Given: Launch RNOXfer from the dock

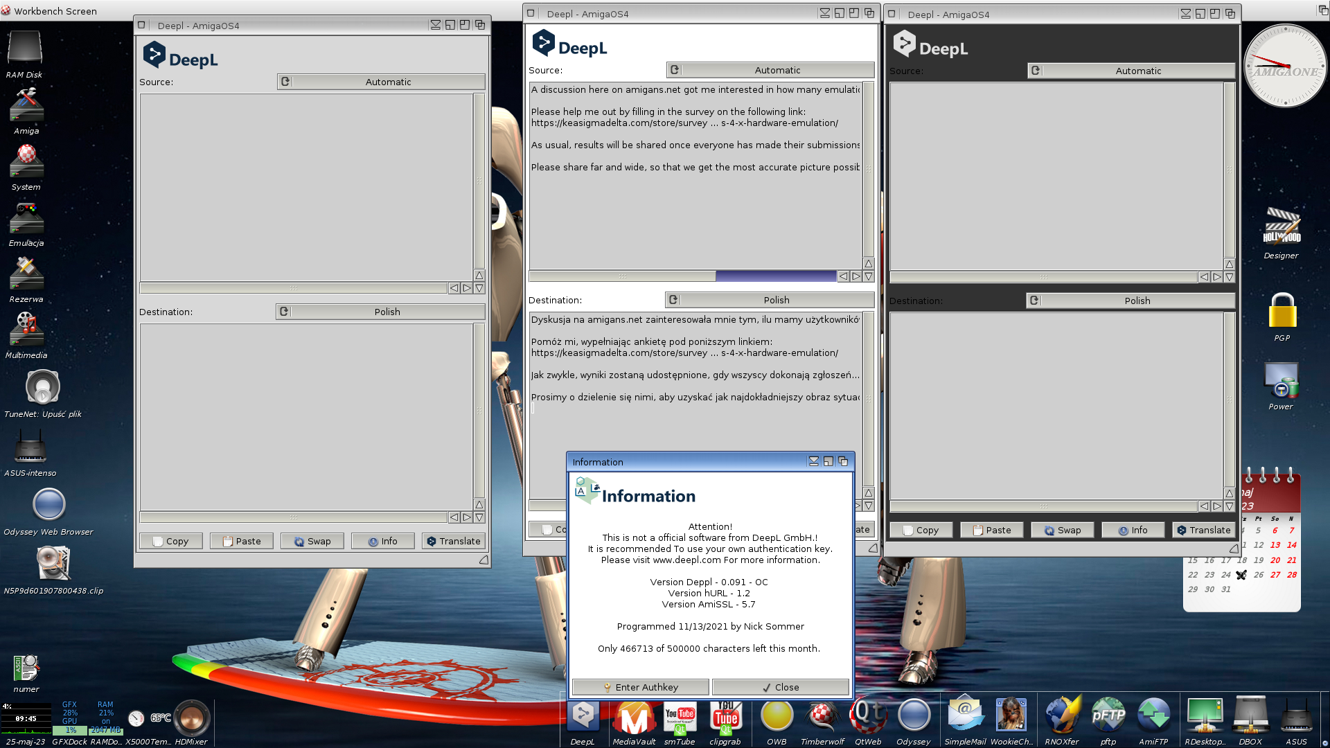Looking at the screenshot, I should point(1062,715).
